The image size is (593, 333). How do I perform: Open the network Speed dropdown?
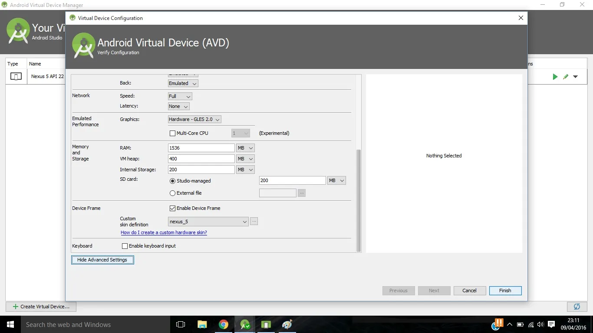[x=180, y=96]
